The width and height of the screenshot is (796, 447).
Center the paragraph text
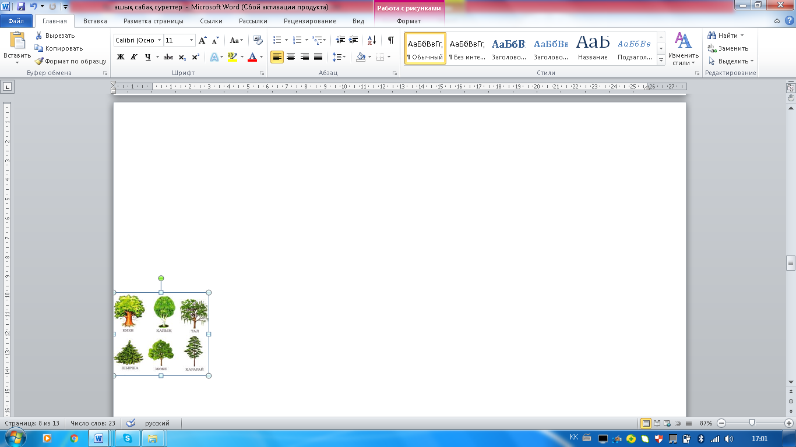click(290, 57)
